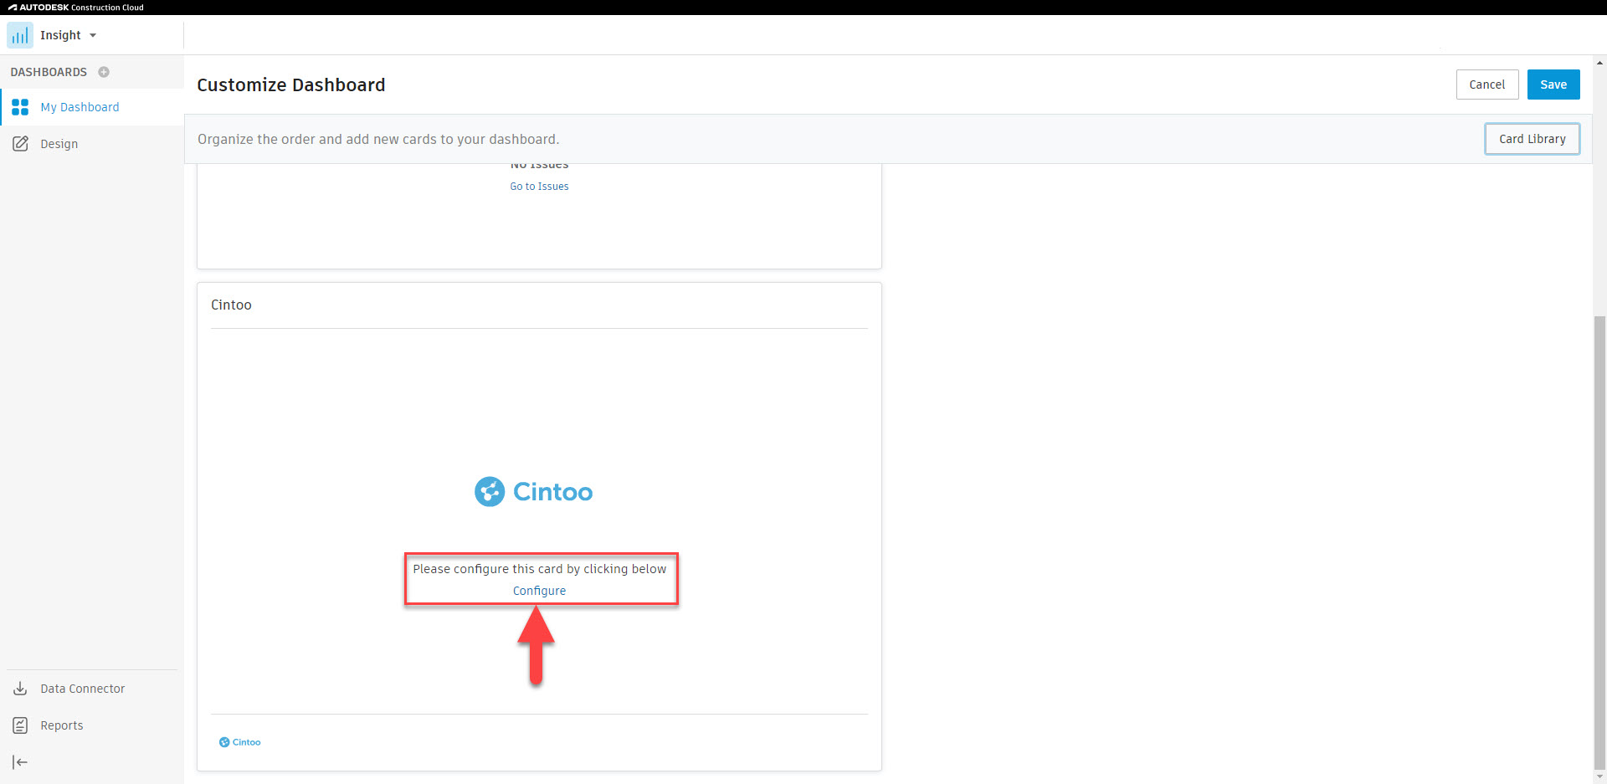Follow the Go to Issues link
Screen dimensions: 1607x784
(539, 187)
